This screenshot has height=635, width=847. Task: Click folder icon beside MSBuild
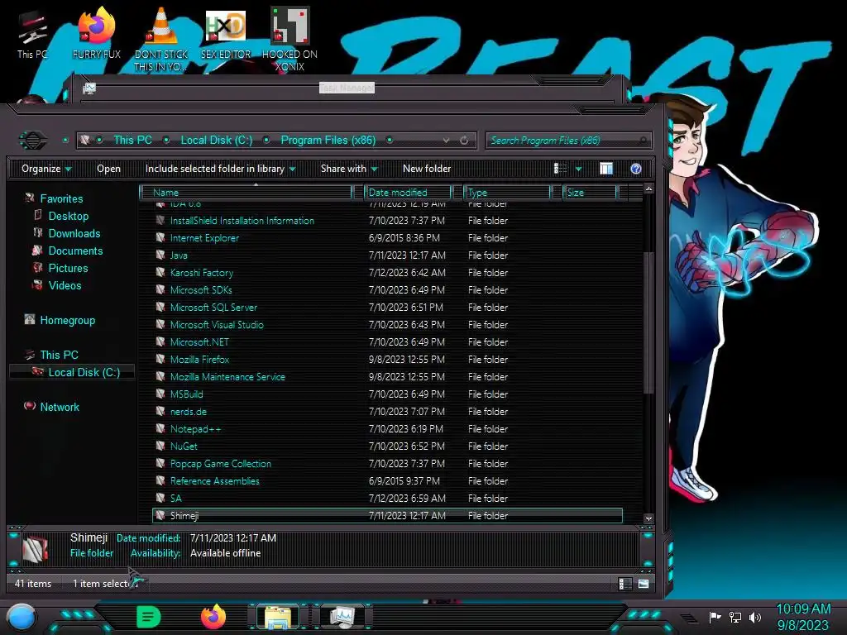coord(160,394)
